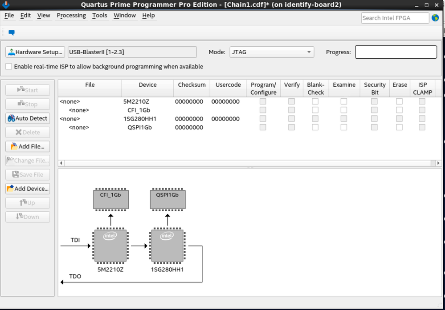Open the Processing menu

click(x=71, y=15)
